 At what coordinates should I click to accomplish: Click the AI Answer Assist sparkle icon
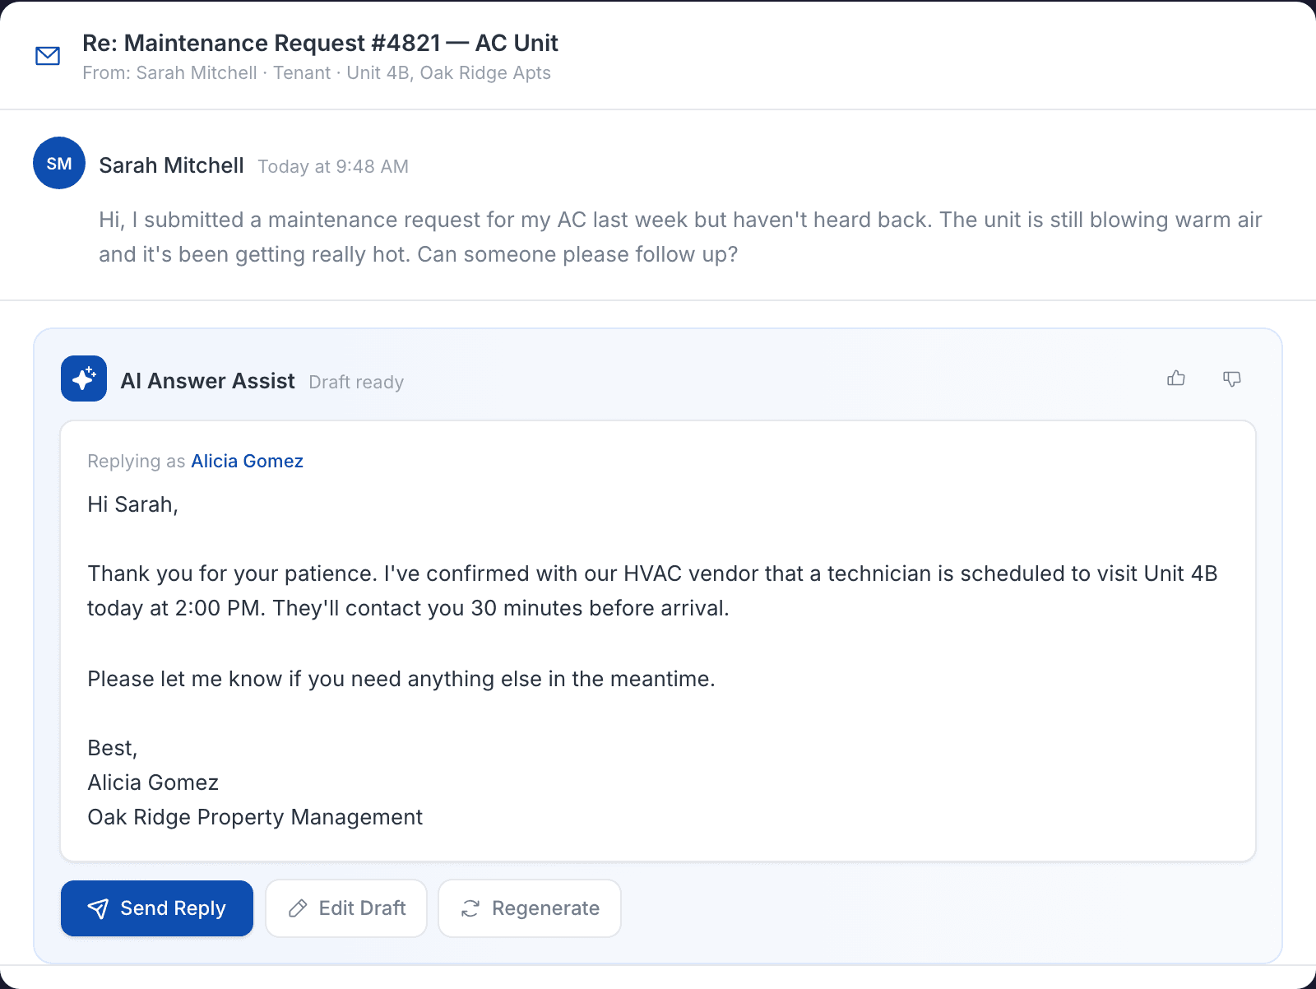tap(84, 378)
